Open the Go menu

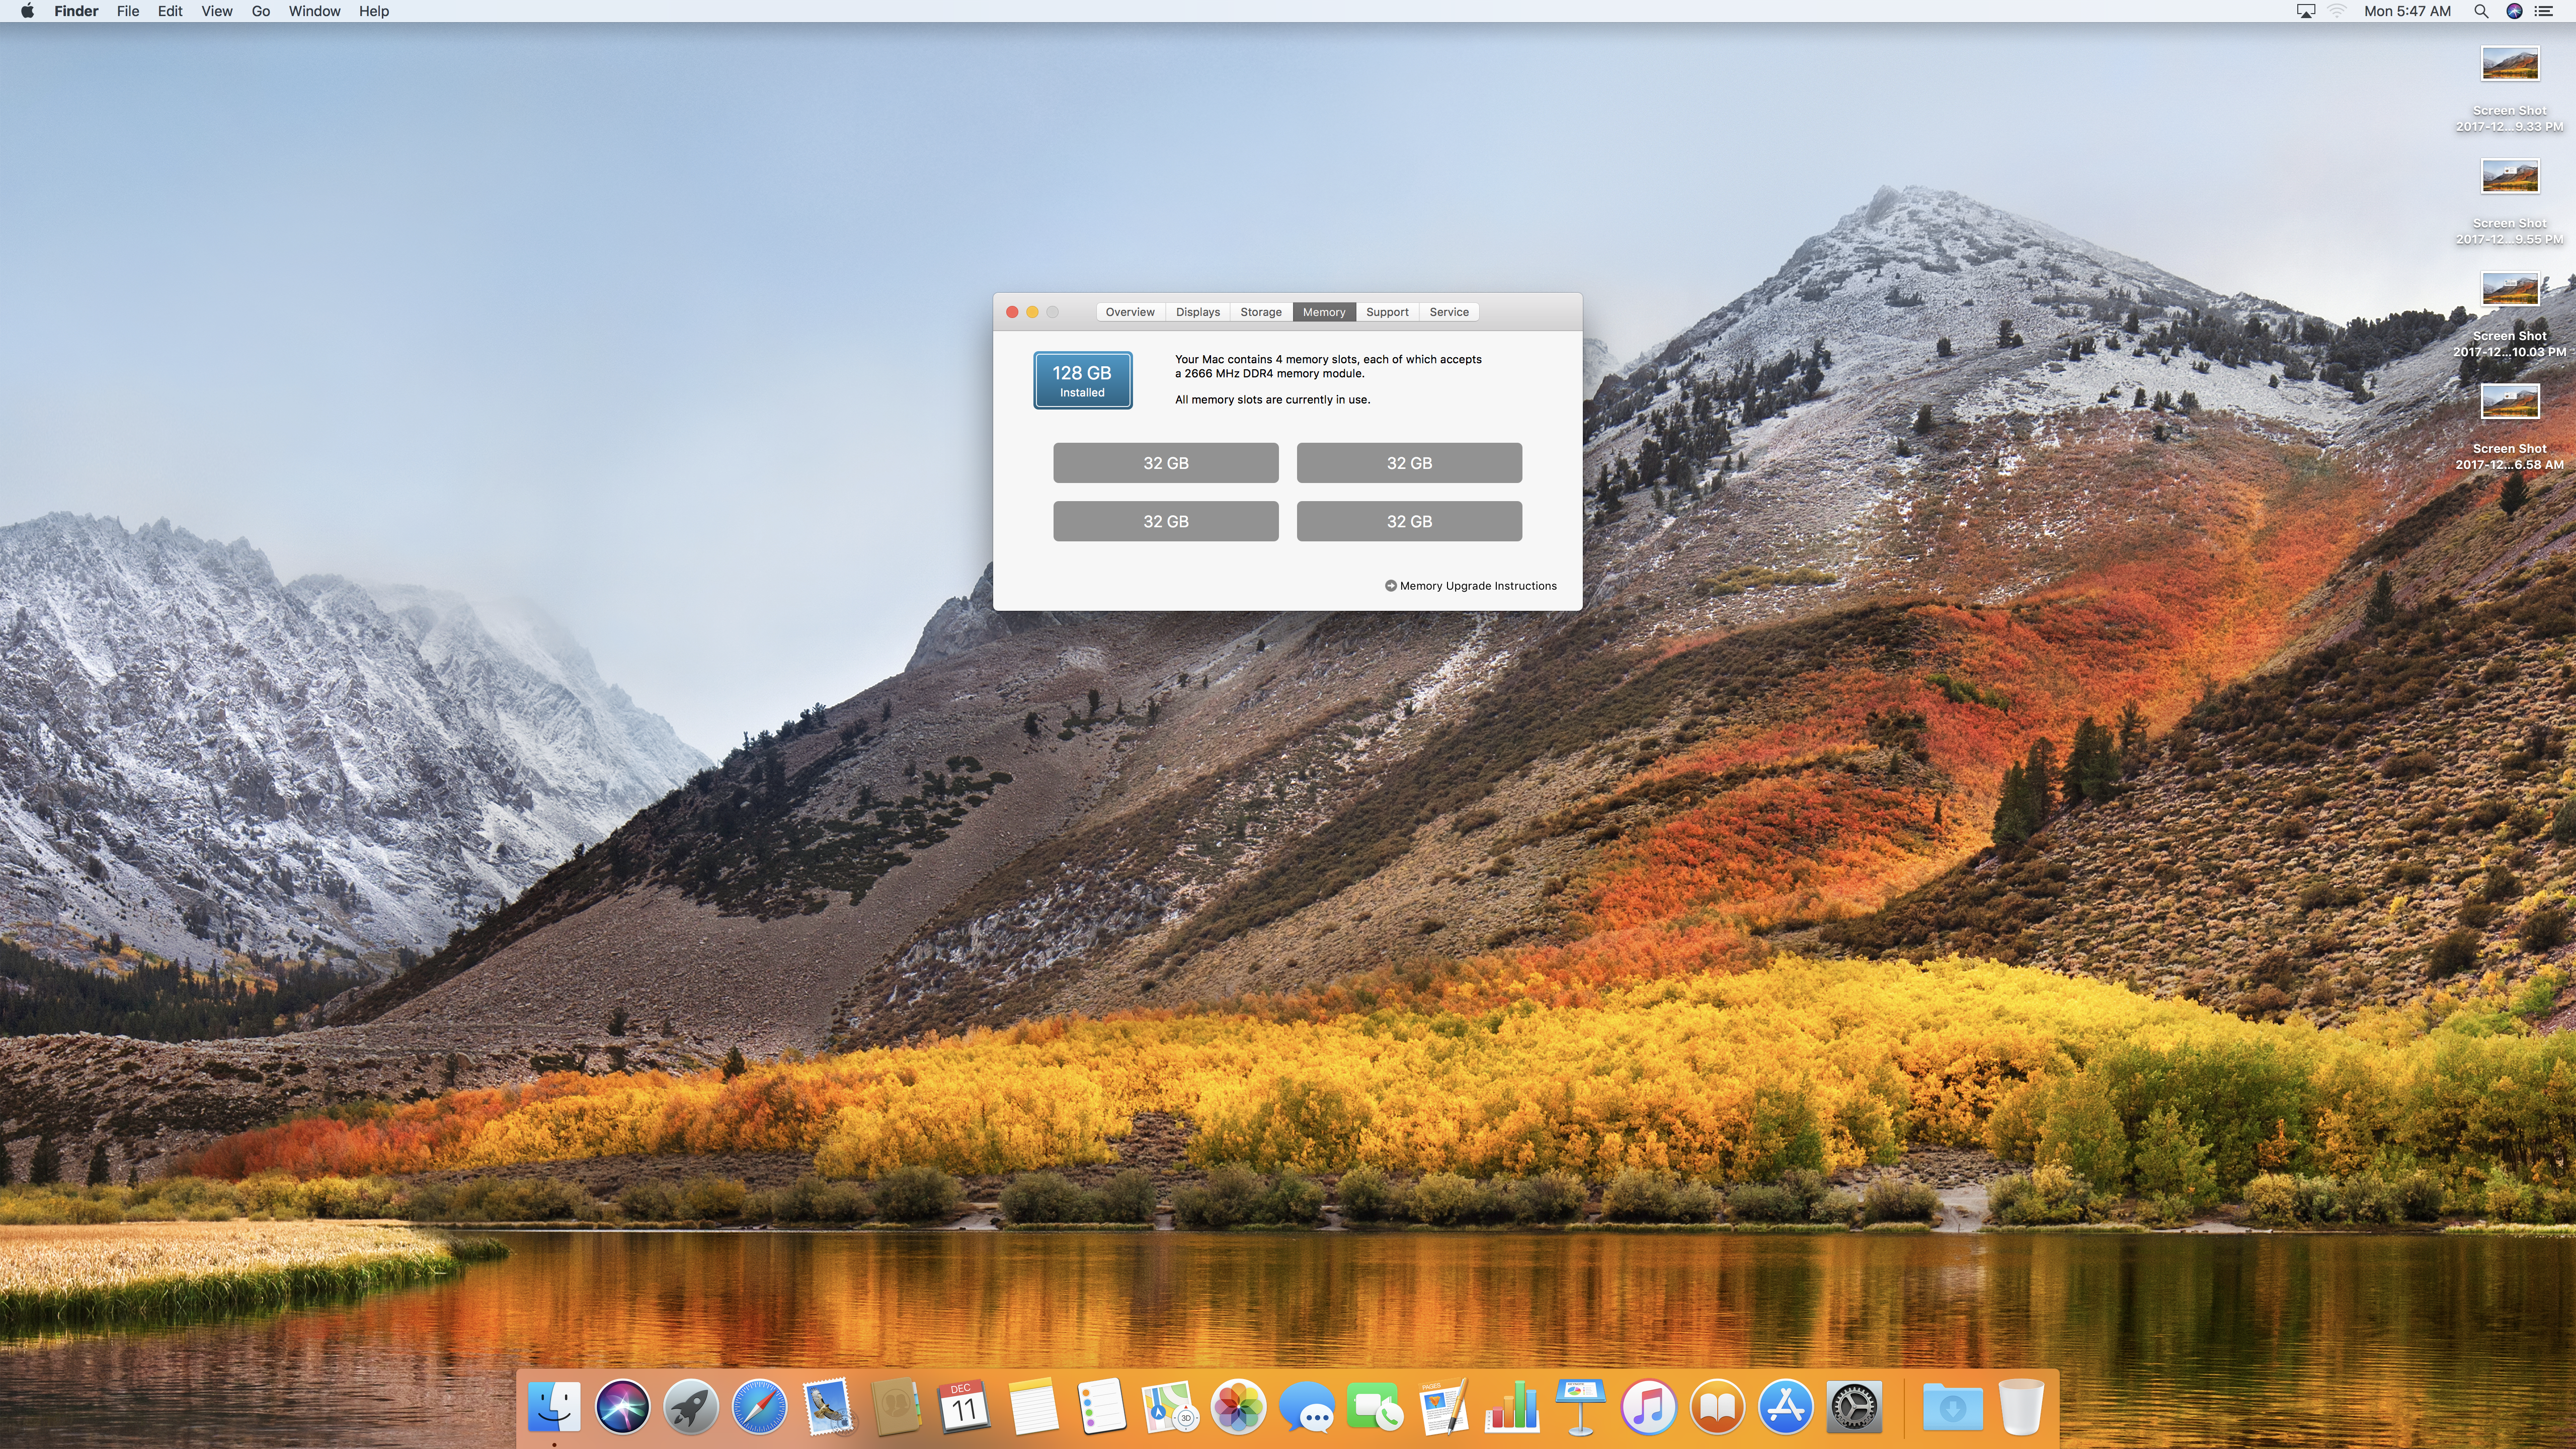point(260,11)
